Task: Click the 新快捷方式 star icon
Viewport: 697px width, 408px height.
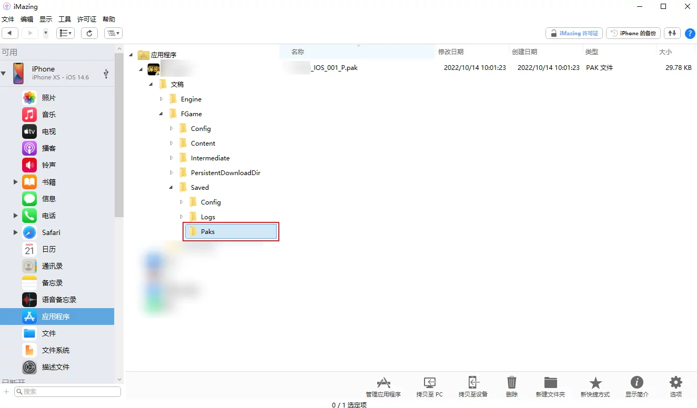Action: pyautogui.click(x=595, y=383)
